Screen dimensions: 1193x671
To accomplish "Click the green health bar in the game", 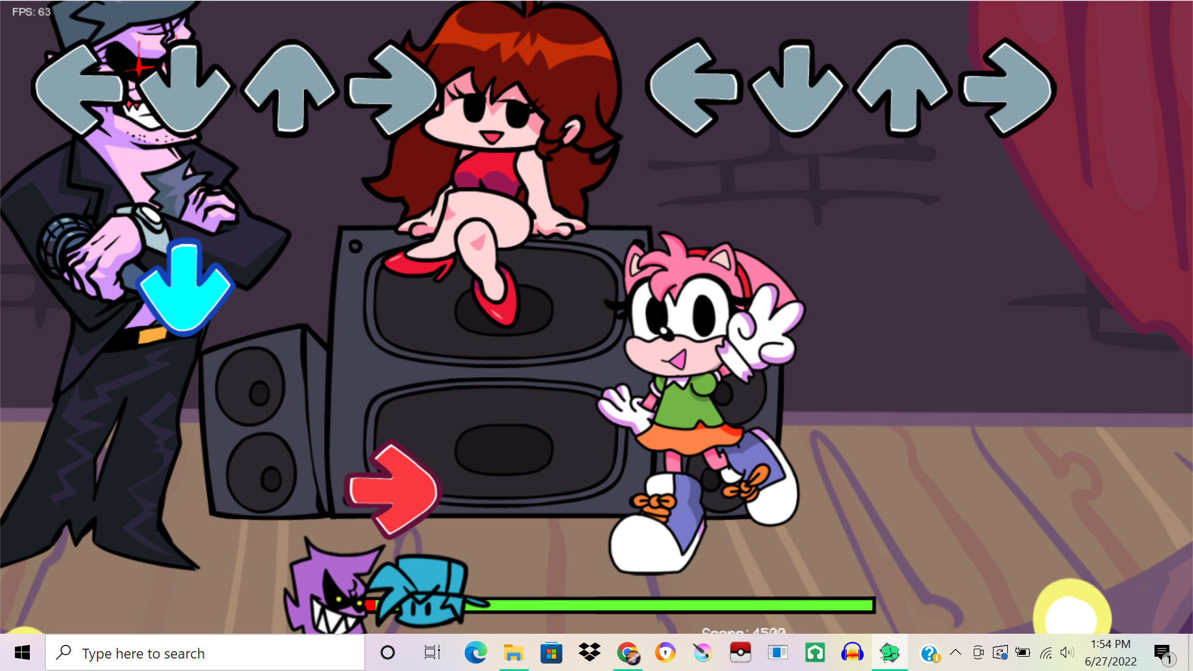I will (x=683, y=603).
